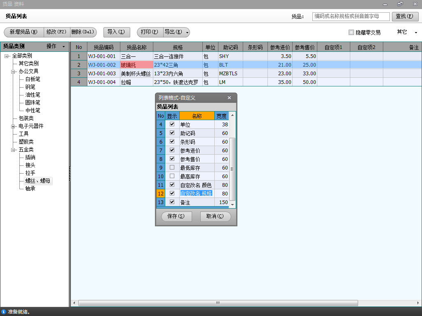Screen dimensions: 422x316
Task: Click dialog scrollbar down arrow
Action: [232, 204]
